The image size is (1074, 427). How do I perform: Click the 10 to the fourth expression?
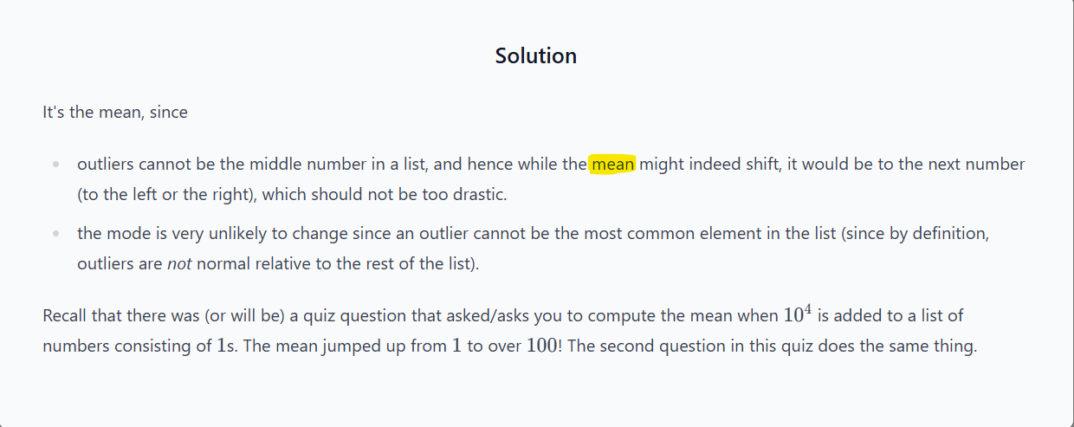coord(799,314)
